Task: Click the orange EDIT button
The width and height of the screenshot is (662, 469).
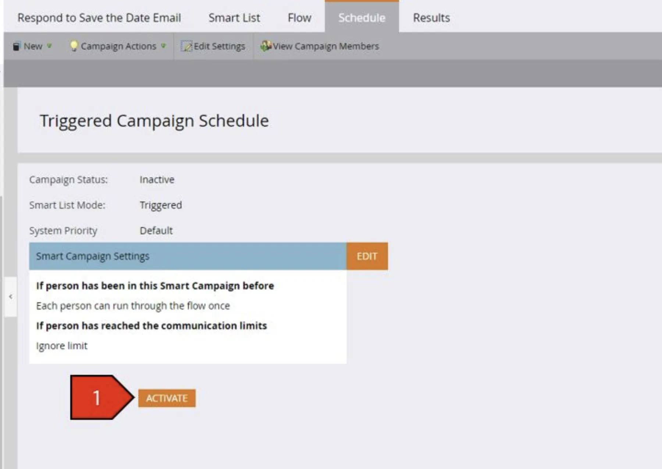Action: tap(367, 256)
